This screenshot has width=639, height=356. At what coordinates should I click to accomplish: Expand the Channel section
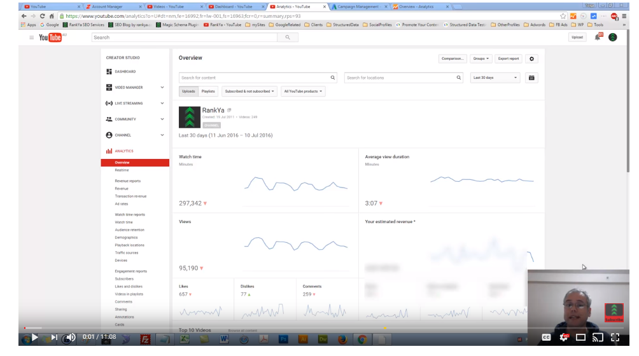click(x=162, y=135)
